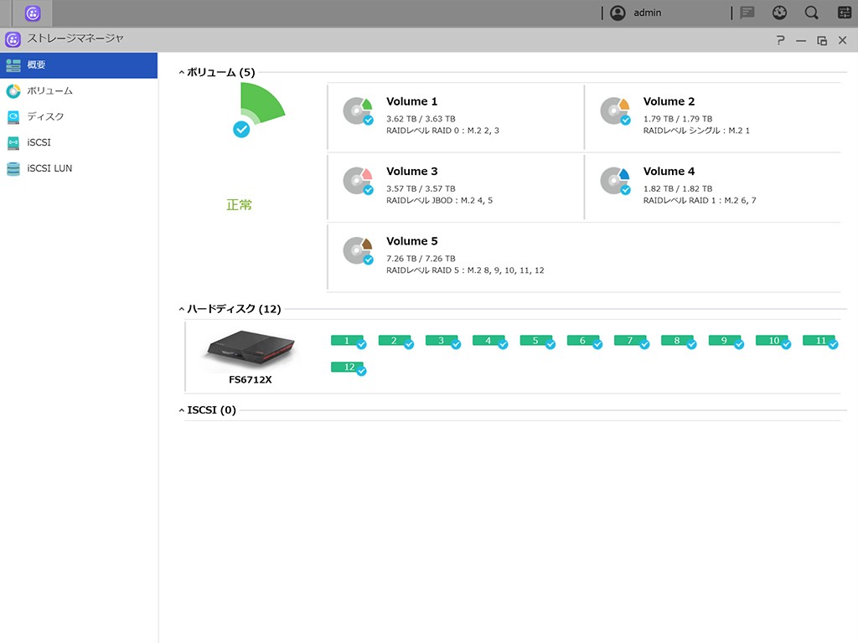Image resolution: width=858 pixels, height=643 pixels.
Task: Click the FS6712X device thumbnail
Action: click(250, 349)
